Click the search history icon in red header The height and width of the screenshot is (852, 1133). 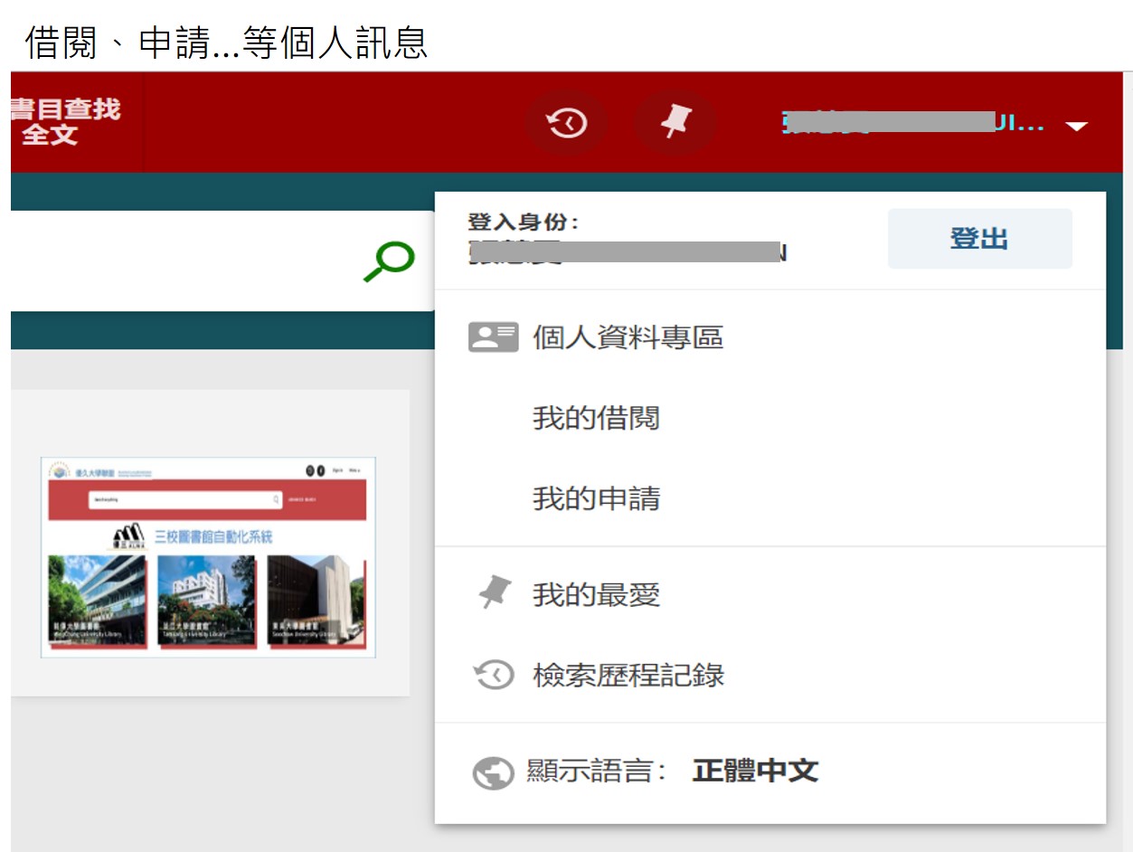[x=567, y=124]
